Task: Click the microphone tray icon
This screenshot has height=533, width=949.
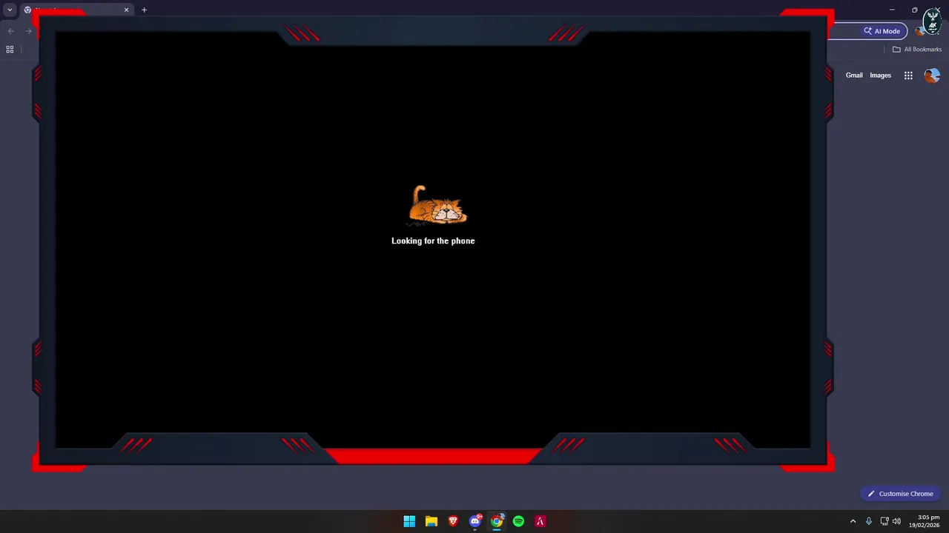Action: (x=869, y=521)
